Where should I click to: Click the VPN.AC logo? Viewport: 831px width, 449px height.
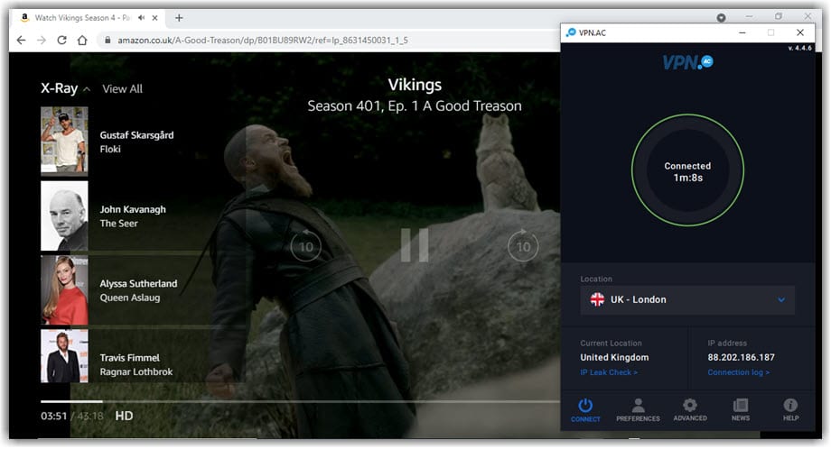click(x=688, y=62)
